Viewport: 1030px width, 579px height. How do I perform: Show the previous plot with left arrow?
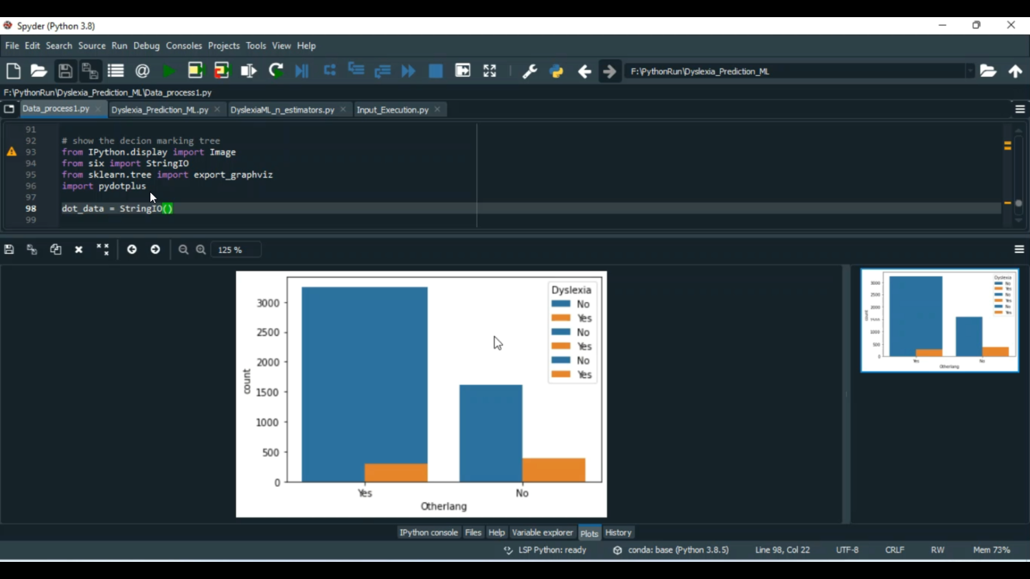click(x=132, y=250)
